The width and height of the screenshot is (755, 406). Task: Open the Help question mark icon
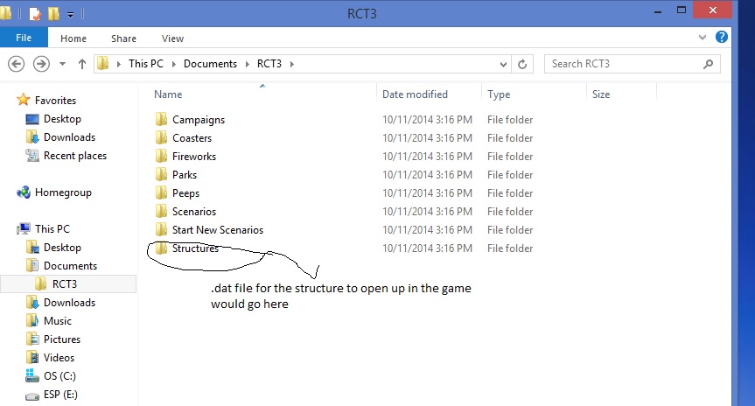[722, 38]
